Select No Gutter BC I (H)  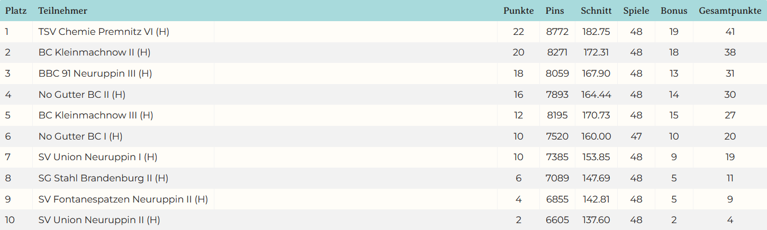coord(80,136)
